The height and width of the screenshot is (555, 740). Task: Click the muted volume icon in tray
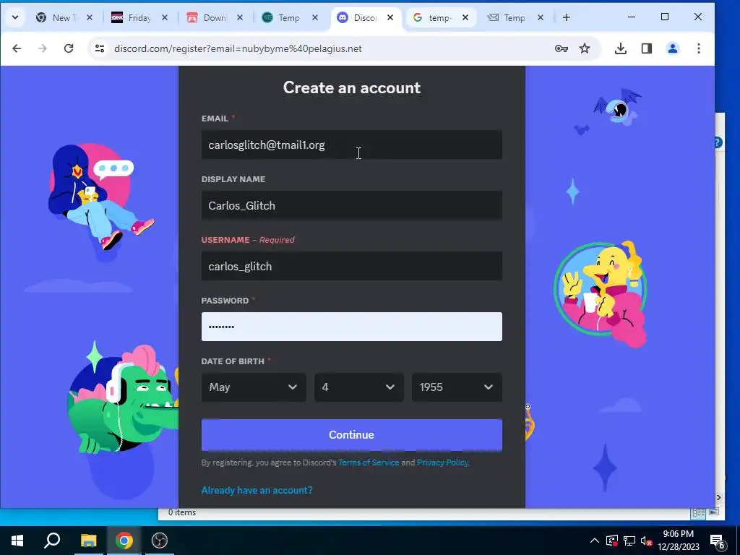646,541
